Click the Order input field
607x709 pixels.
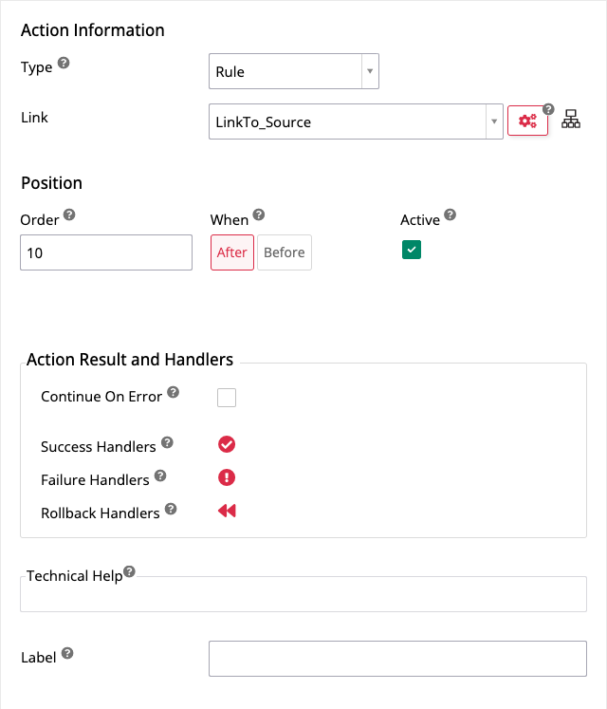(106, 253)
